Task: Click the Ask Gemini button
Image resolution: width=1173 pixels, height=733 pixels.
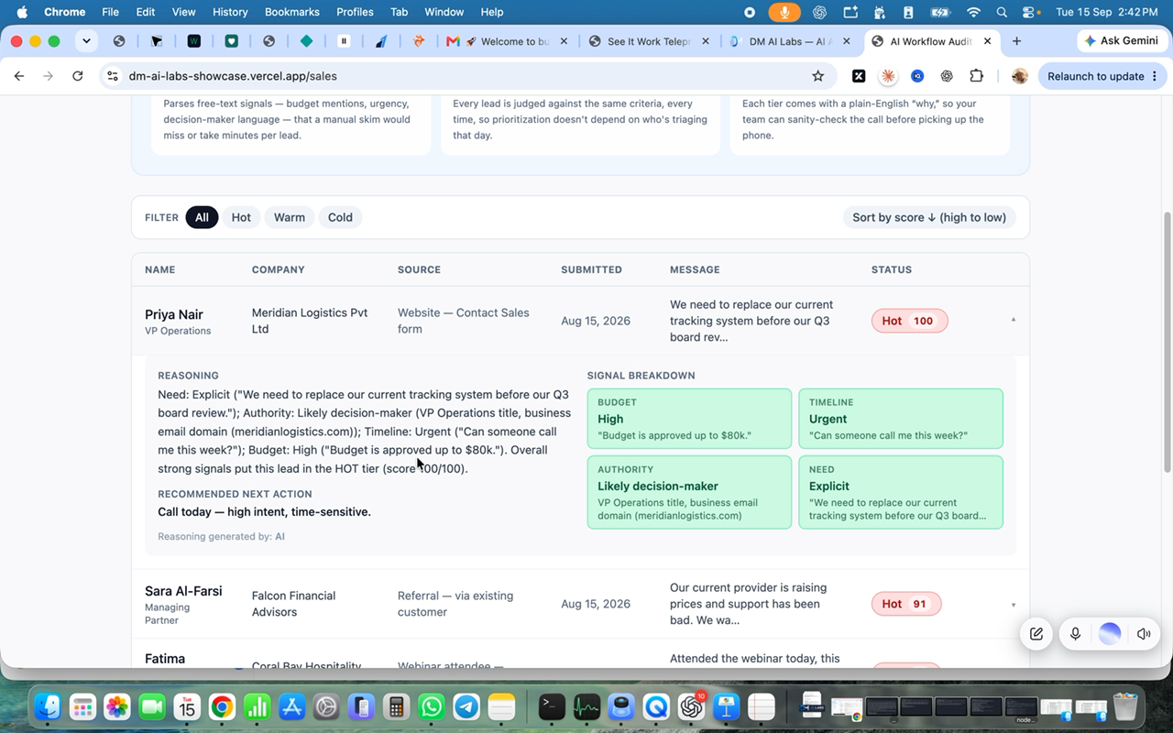Action: point(1121,41)
